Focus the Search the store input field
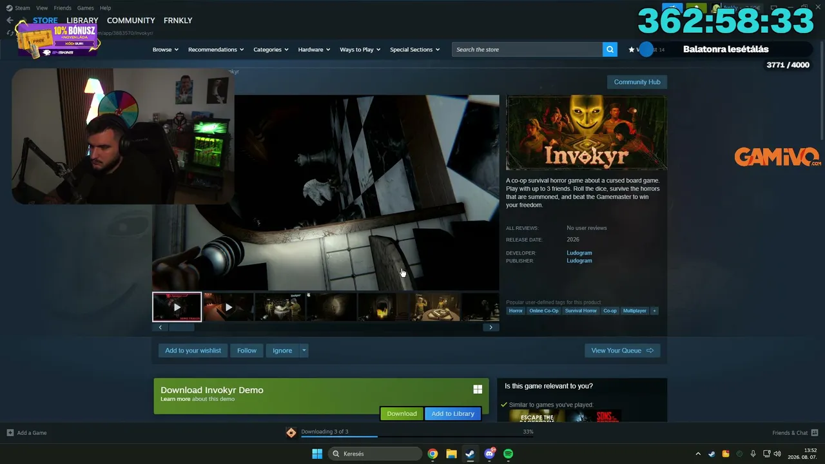Viewport: 825px width, 464px height. pos(527,50)
